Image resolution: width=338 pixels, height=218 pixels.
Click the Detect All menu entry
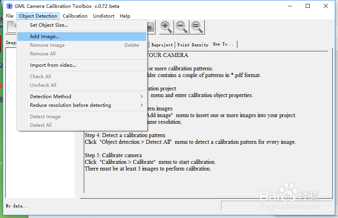pos(82,125)
